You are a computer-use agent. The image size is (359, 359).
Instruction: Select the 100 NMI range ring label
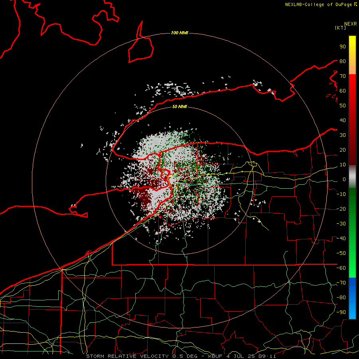click(180, 33)
